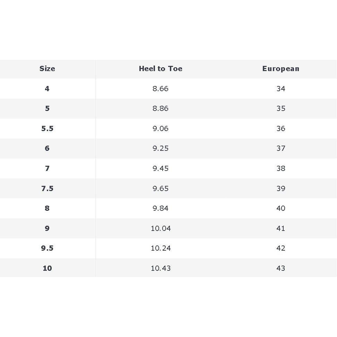
Task: Select the 8.86 measurement cell
Action: click(161, 109)
